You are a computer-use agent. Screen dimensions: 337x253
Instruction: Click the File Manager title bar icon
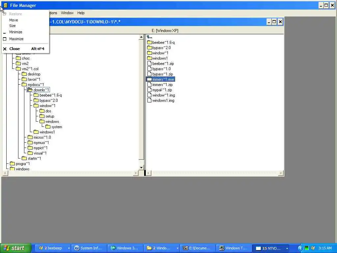[5, 5]
